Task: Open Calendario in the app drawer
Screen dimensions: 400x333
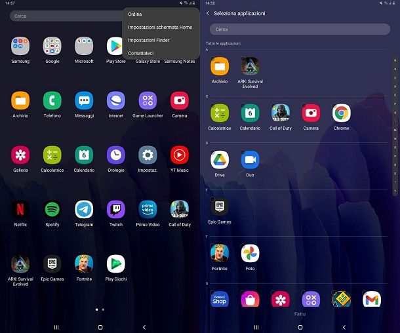Action: pyautogui.click(x=84, y=155)
